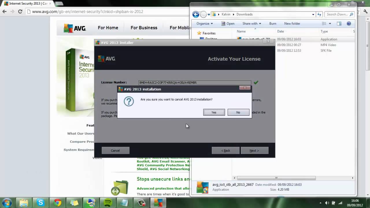This screenshot has width=370, height=208.
Task: Select the Application row dated 09/09/2012 16:03
Action: 295,39
